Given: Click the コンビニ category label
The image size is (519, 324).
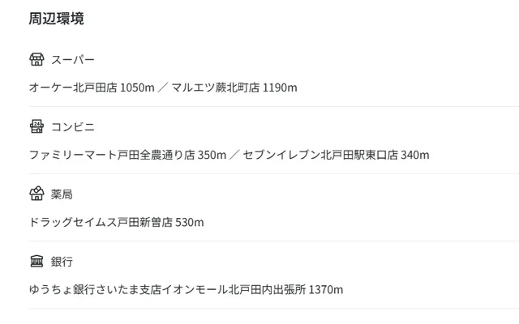Looking at the screenshot, I should [73, 127].
